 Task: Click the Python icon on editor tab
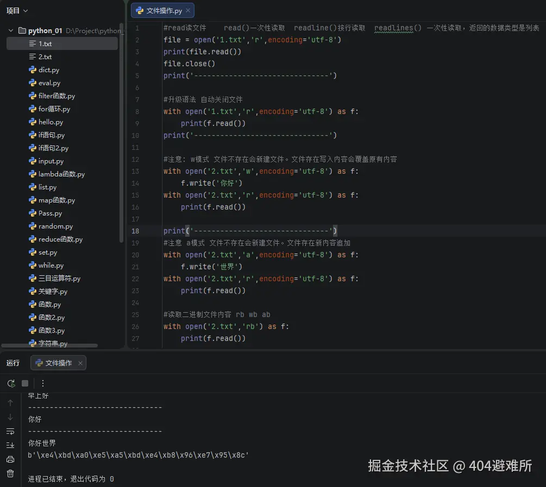140,10
